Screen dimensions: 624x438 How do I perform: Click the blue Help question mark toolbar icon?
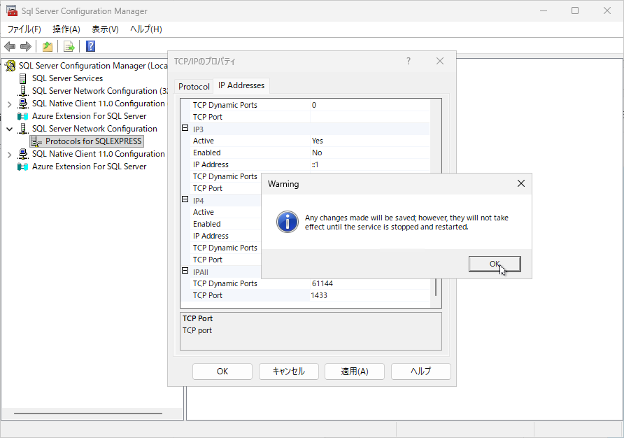coord(90,47)
